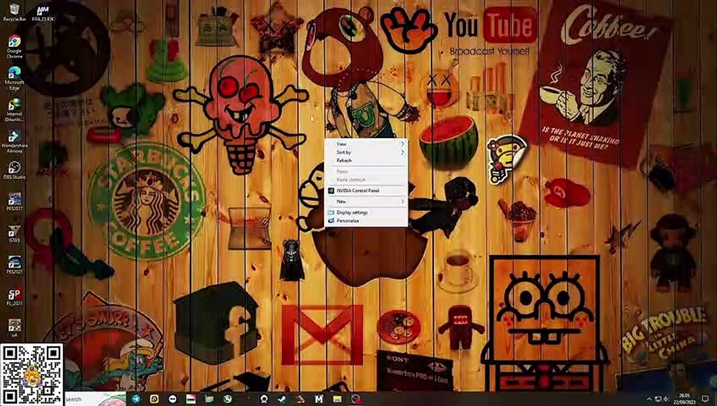
Task: Switch to the active recorder taskbar icon
Action: click(356, 399)
